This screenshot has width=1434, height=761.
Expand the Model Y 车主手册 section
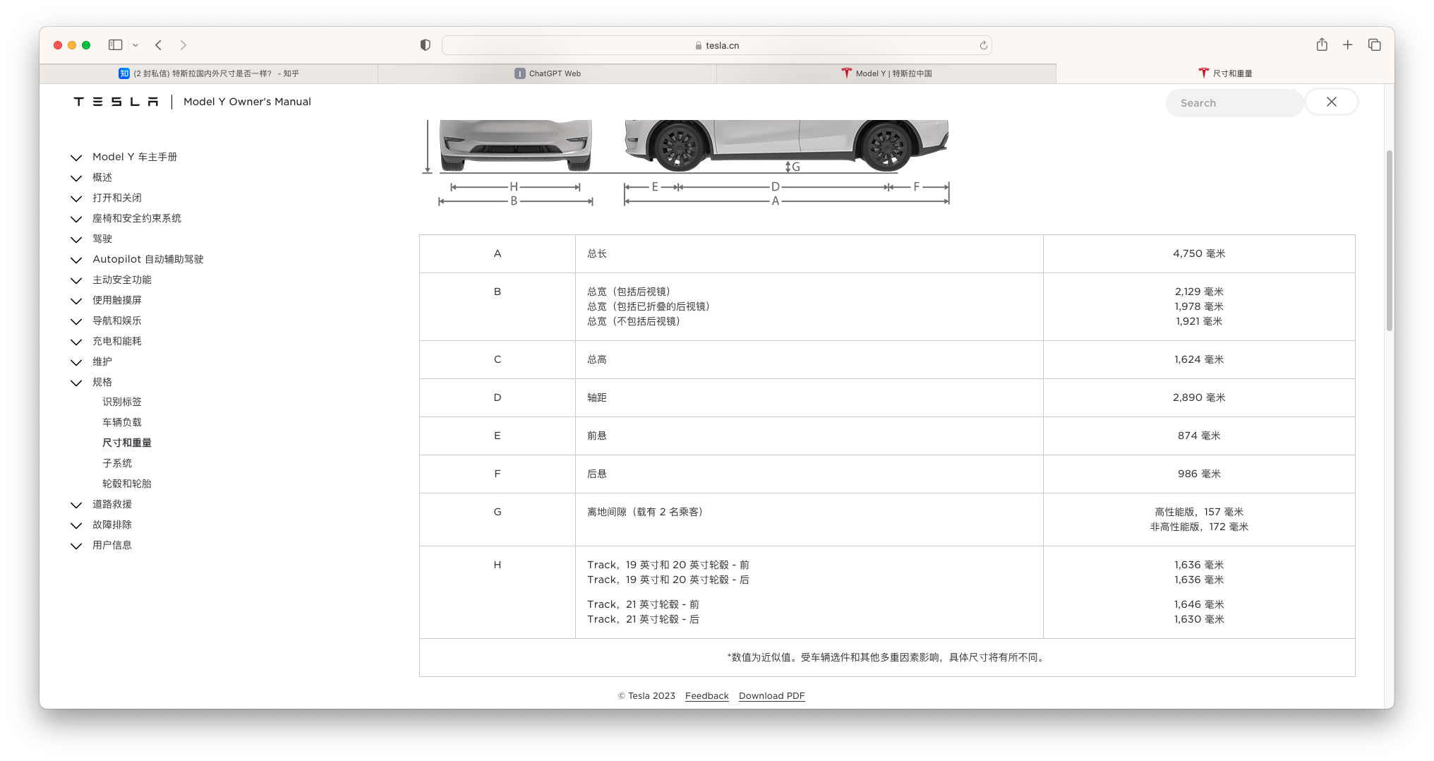pos(76,157)
